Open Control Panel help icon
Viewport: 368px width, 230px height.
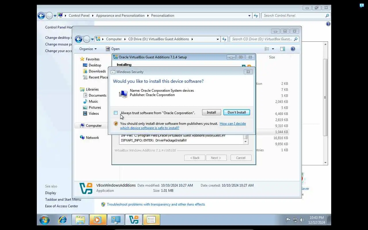click(328, 24)
